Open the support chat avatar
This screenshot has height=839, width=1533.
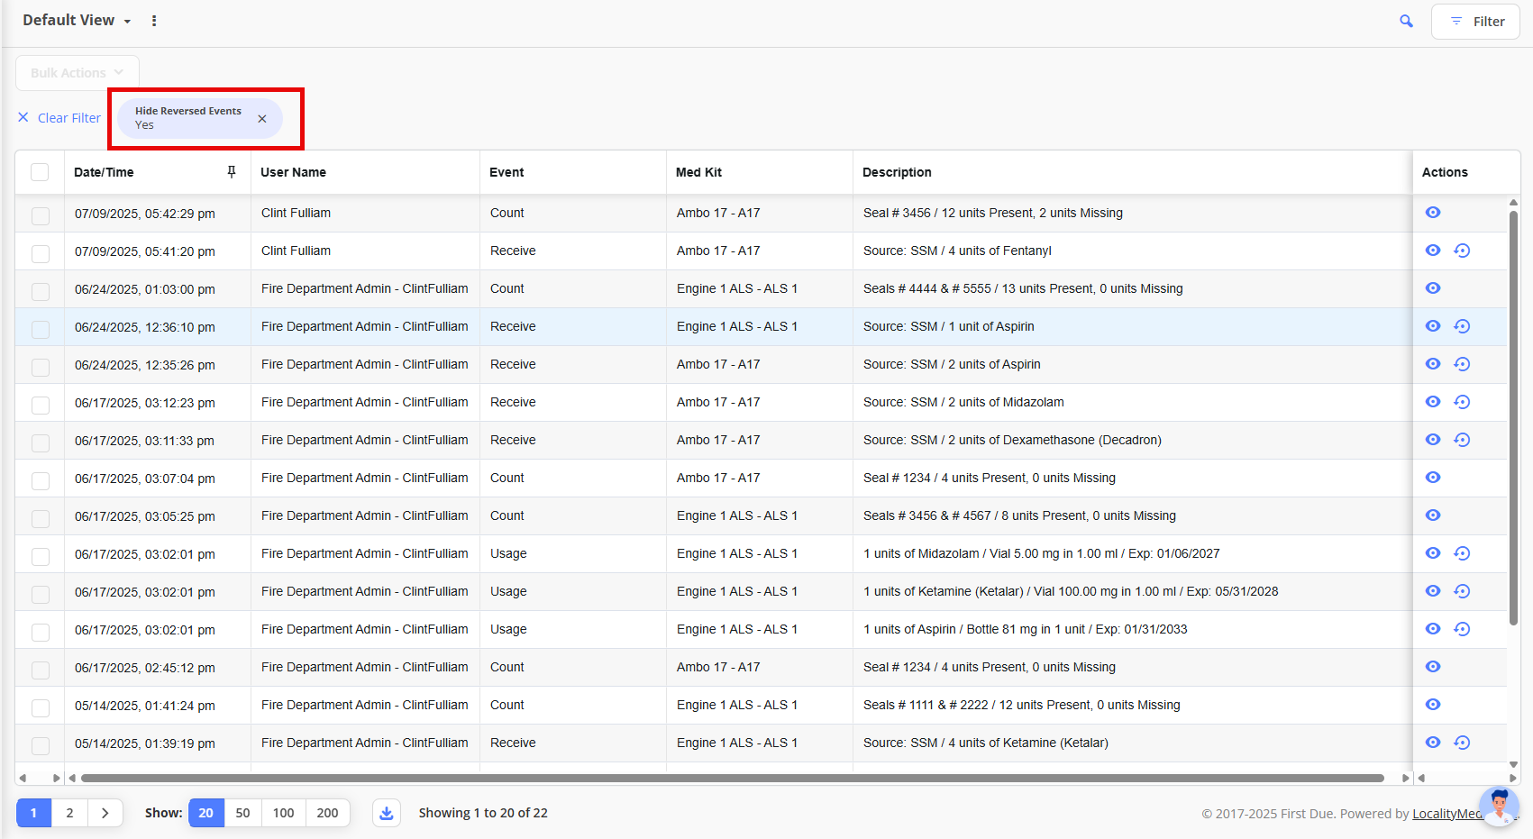pyautogui.click(x=1500, y=806)
